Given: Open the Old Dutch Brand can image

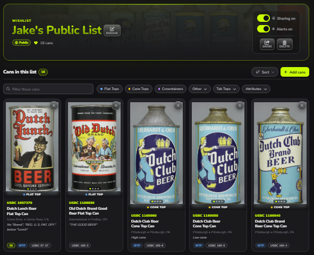Looking at the screenshot, I should tap(94, 146).
